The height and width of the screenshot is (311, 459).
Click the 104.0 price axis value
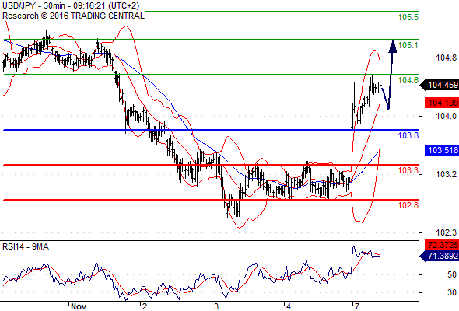446,116
